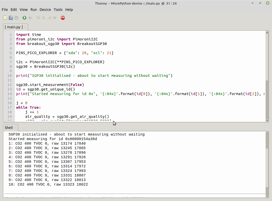Stop the program with red STOP icon

[x=63, y=18]
